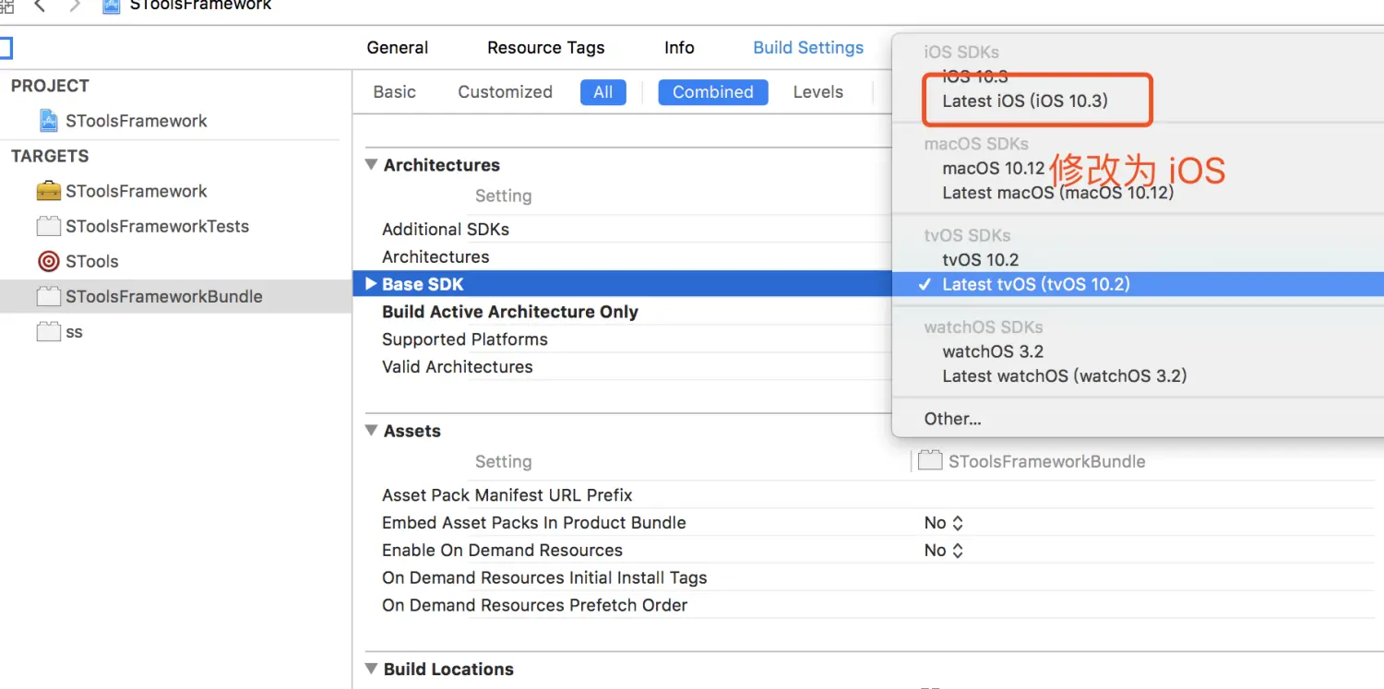Image resolution: width=1384 pixels, height=689 pixels.
Task: Collapse the Architectures section
Action: [372, 165]
